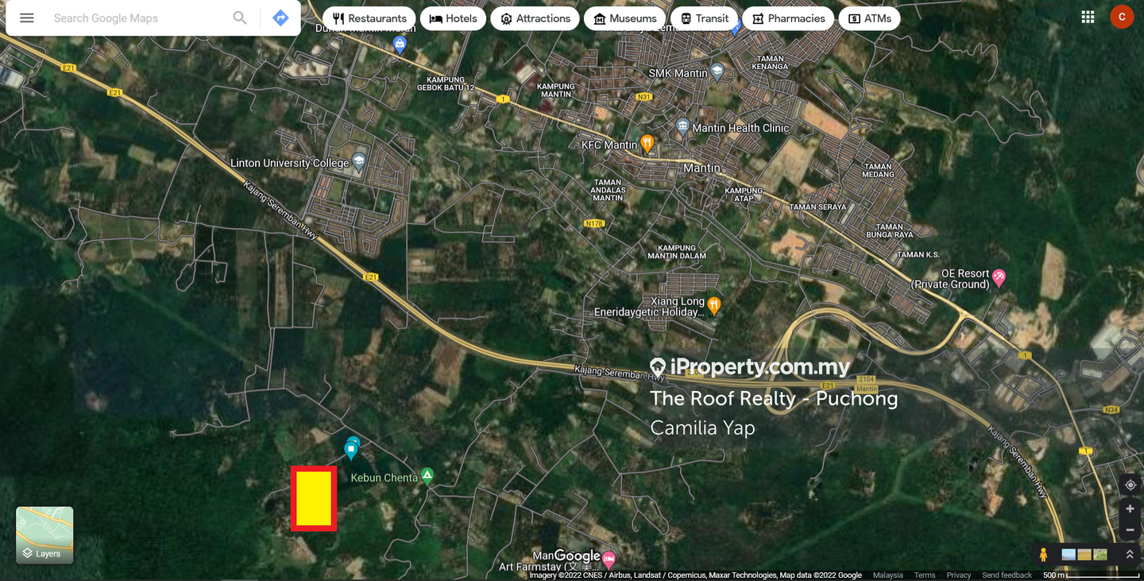The width and height of the screenshot is (1144, 581).
Task: Open the Terms link in footer
Action: pyautogui.click(x=924, y=575)
